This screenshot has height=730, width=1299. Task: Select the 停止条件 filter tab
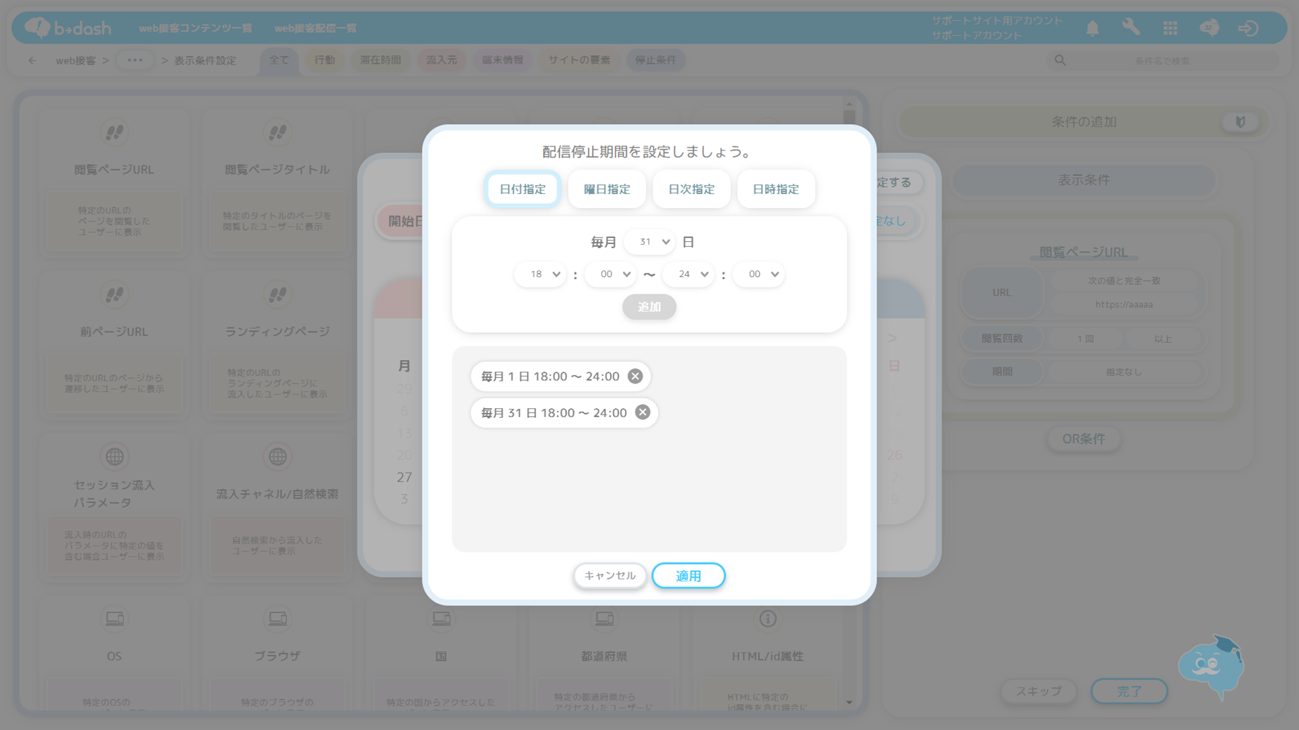pyautogui.click(x=656, y=60)
